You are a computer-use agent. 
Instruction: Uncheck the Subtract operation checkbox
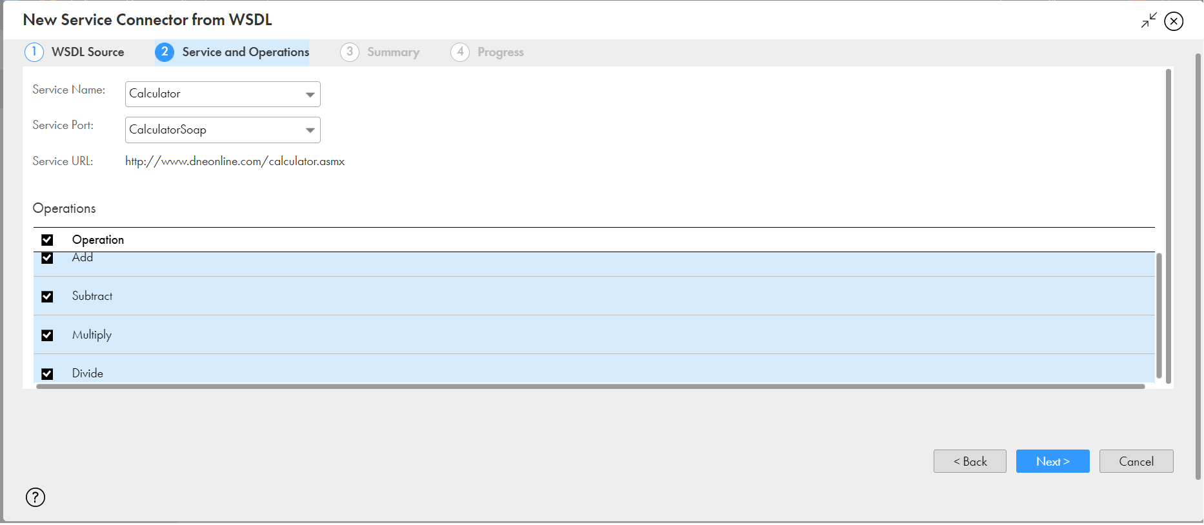[47, 297]
